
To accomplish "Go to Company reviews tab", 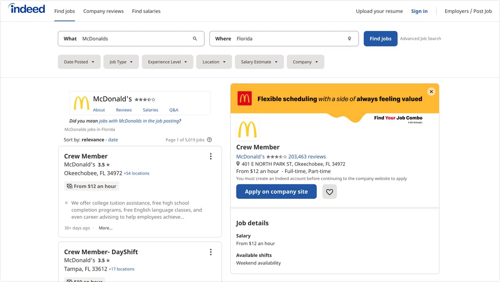I will point(104,11).
